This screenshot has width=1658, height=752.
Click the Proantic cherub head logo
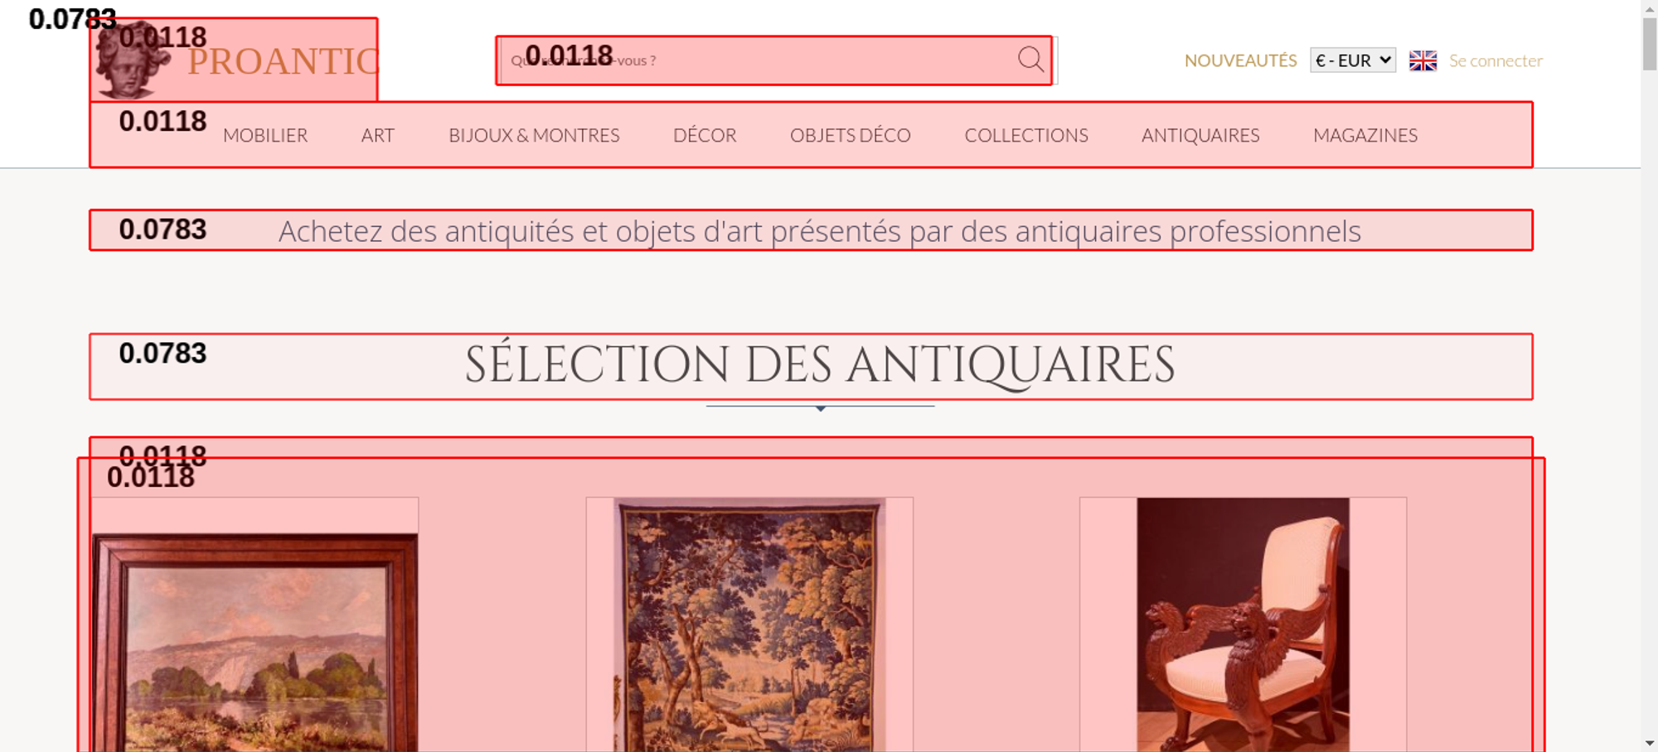point(132,60)
